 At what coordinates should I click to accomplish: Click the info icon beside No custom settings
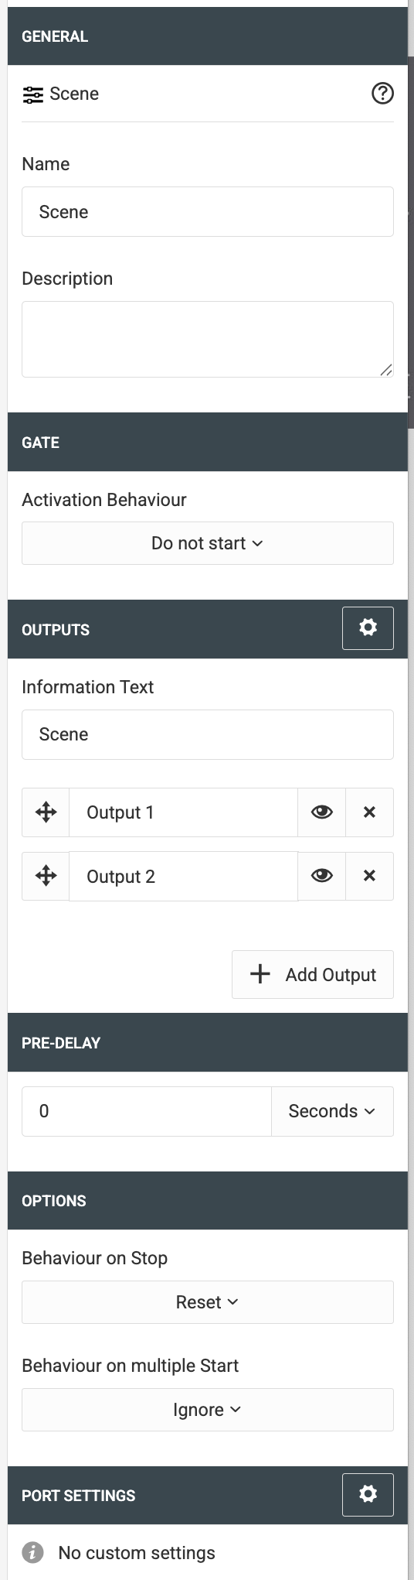pyautogui.click(x=32, y=1552)
